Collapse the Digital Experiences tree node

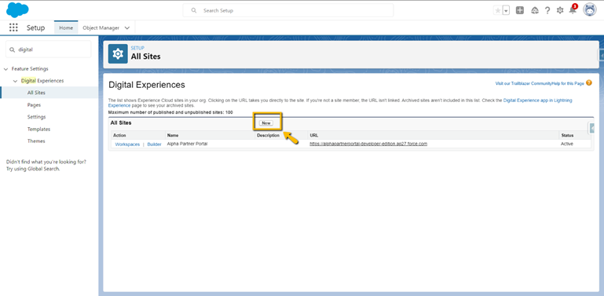coord(16,81)
